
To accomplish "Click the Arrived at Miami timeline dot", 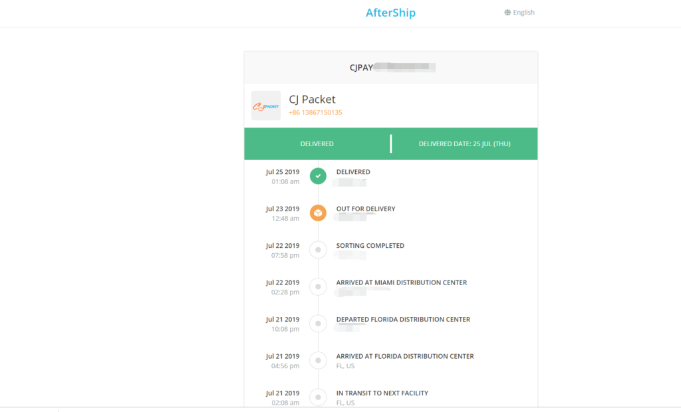I will 318,287.
